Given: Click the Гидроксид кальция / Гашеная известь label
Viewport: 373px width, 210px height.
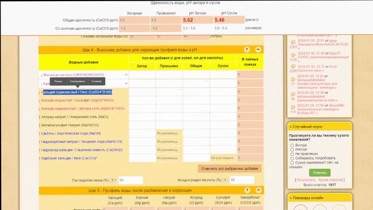Looking at the screenshot, I should [82, 150].
